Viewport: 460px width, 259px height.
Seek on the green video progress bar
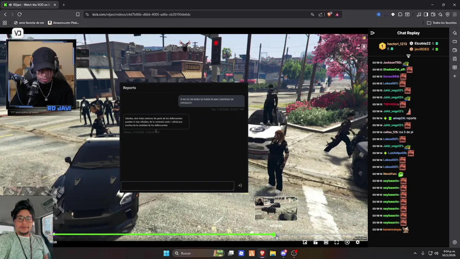(164, 235)
